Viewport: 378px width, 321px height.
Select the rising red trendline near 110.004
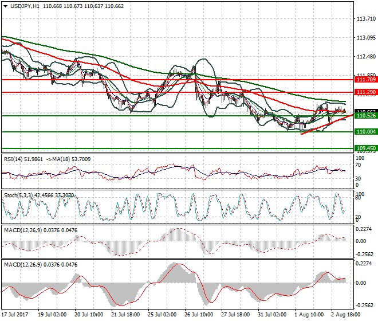(327, 124)
